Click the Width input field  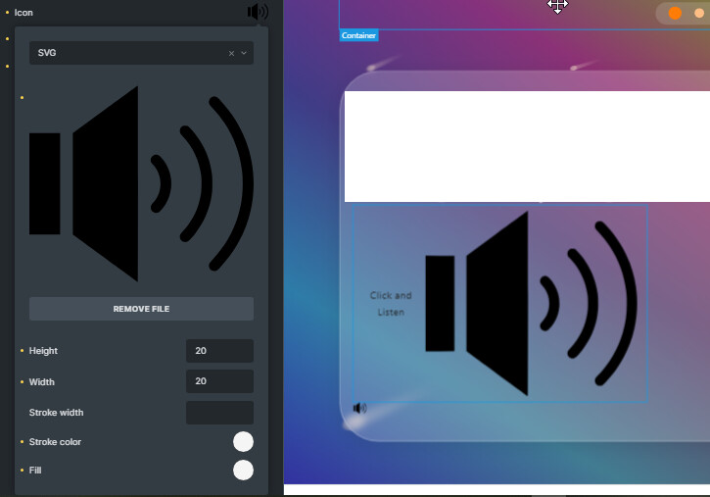tap(219, 381)
